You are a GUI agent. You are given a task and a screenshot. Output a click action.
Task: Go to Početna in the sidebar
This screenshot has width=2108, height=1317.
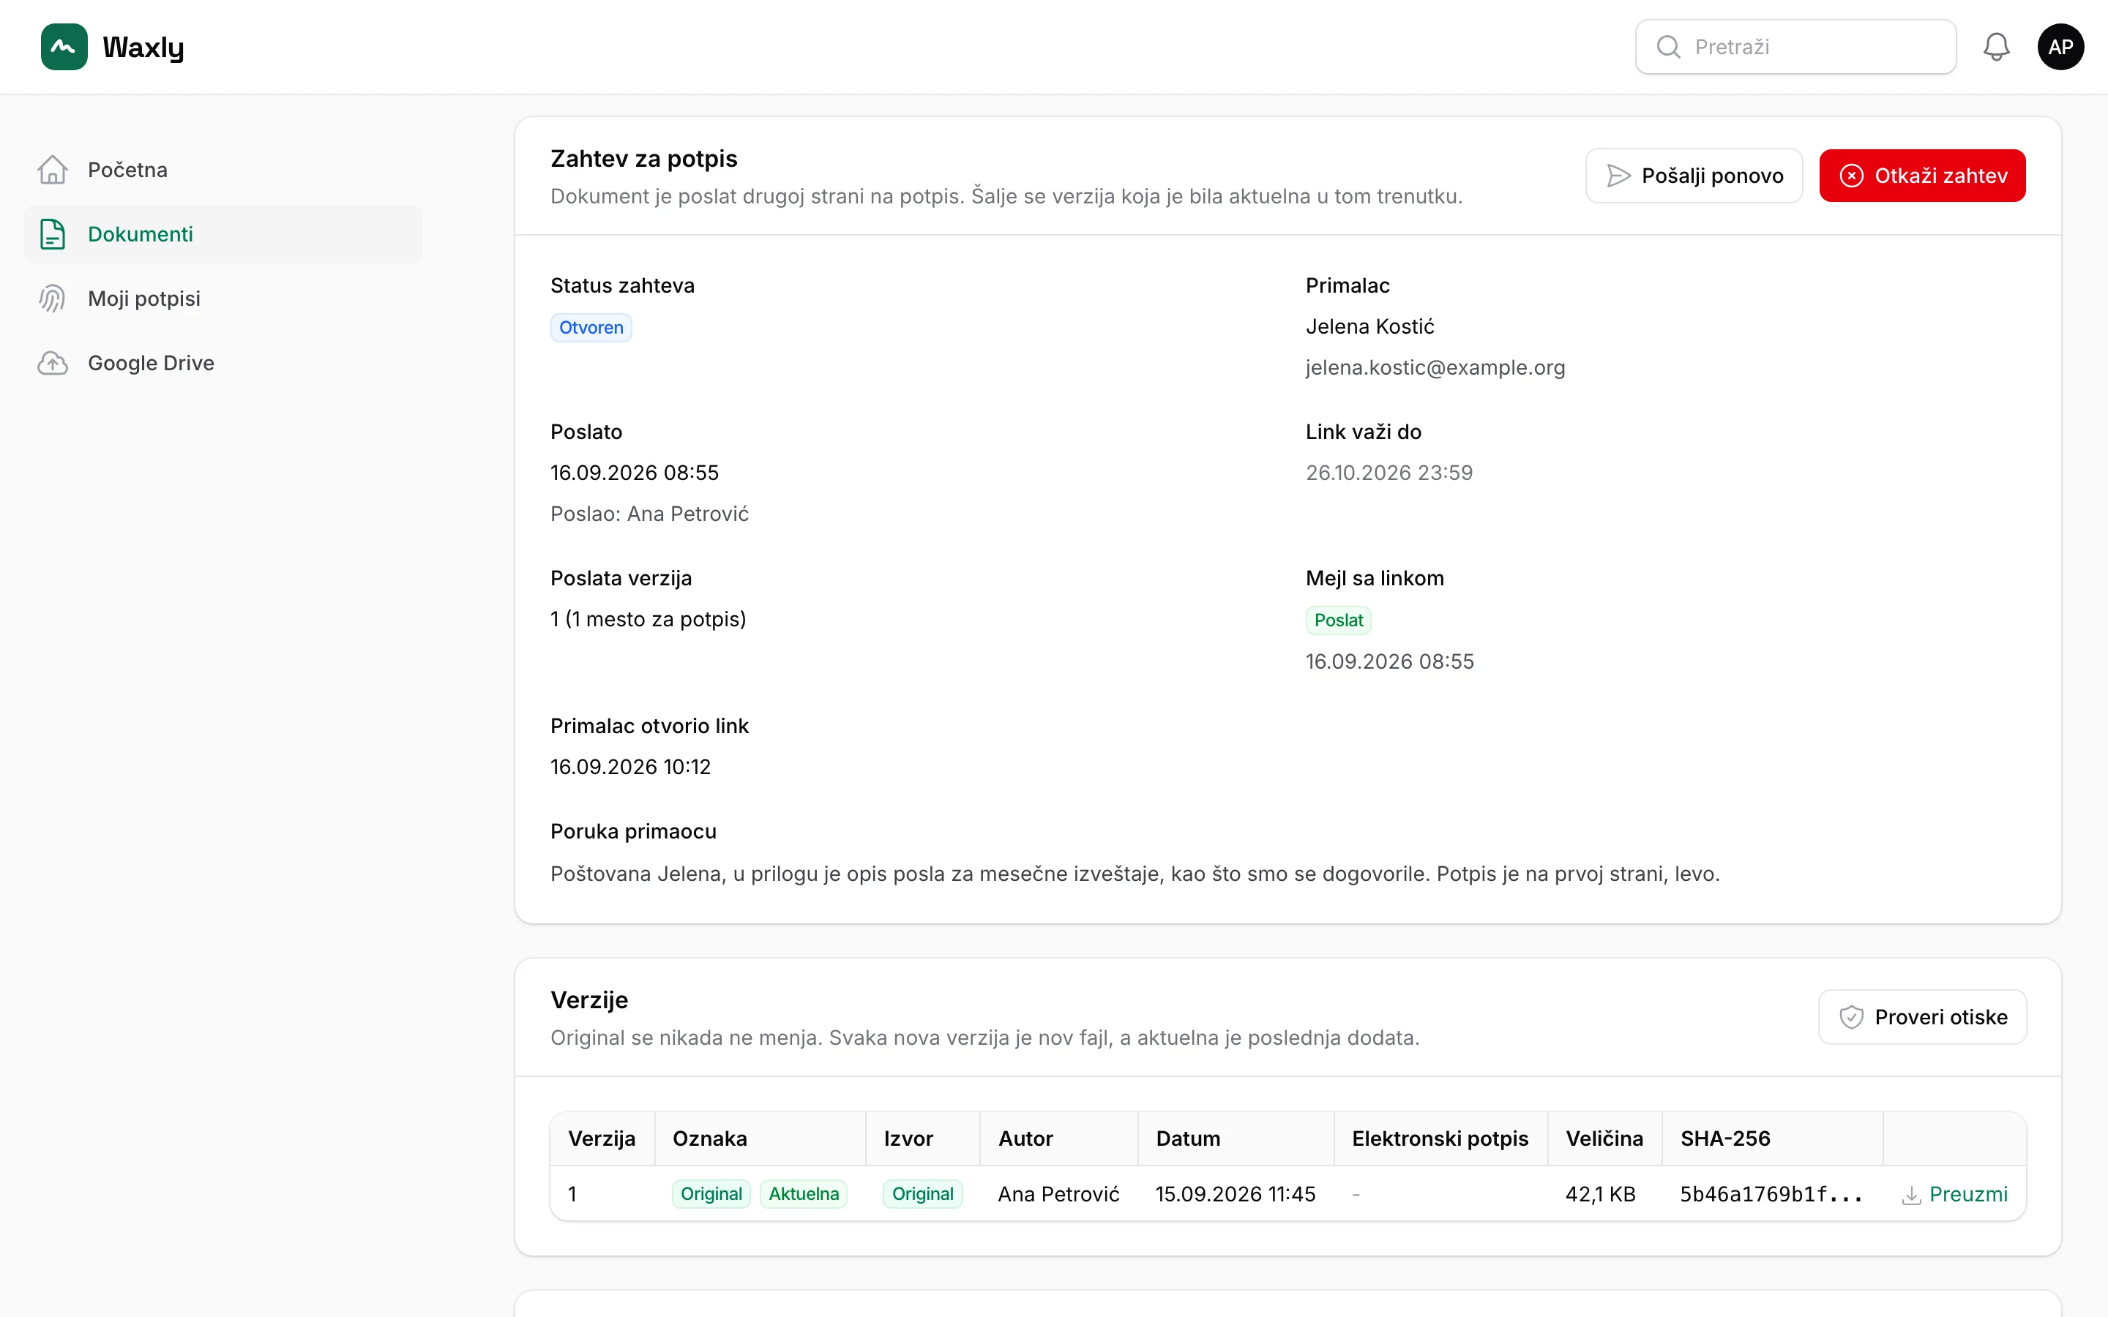click(223, 170)
